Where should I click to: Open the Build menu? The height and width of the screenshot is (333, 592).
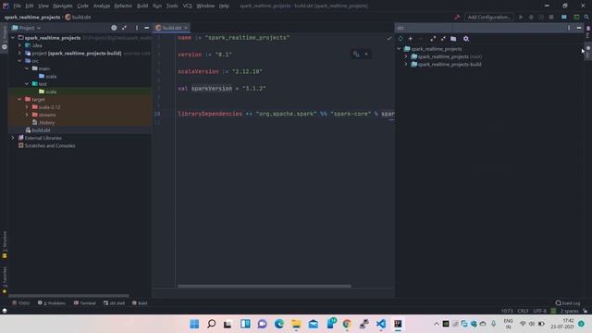pos(142,6)
